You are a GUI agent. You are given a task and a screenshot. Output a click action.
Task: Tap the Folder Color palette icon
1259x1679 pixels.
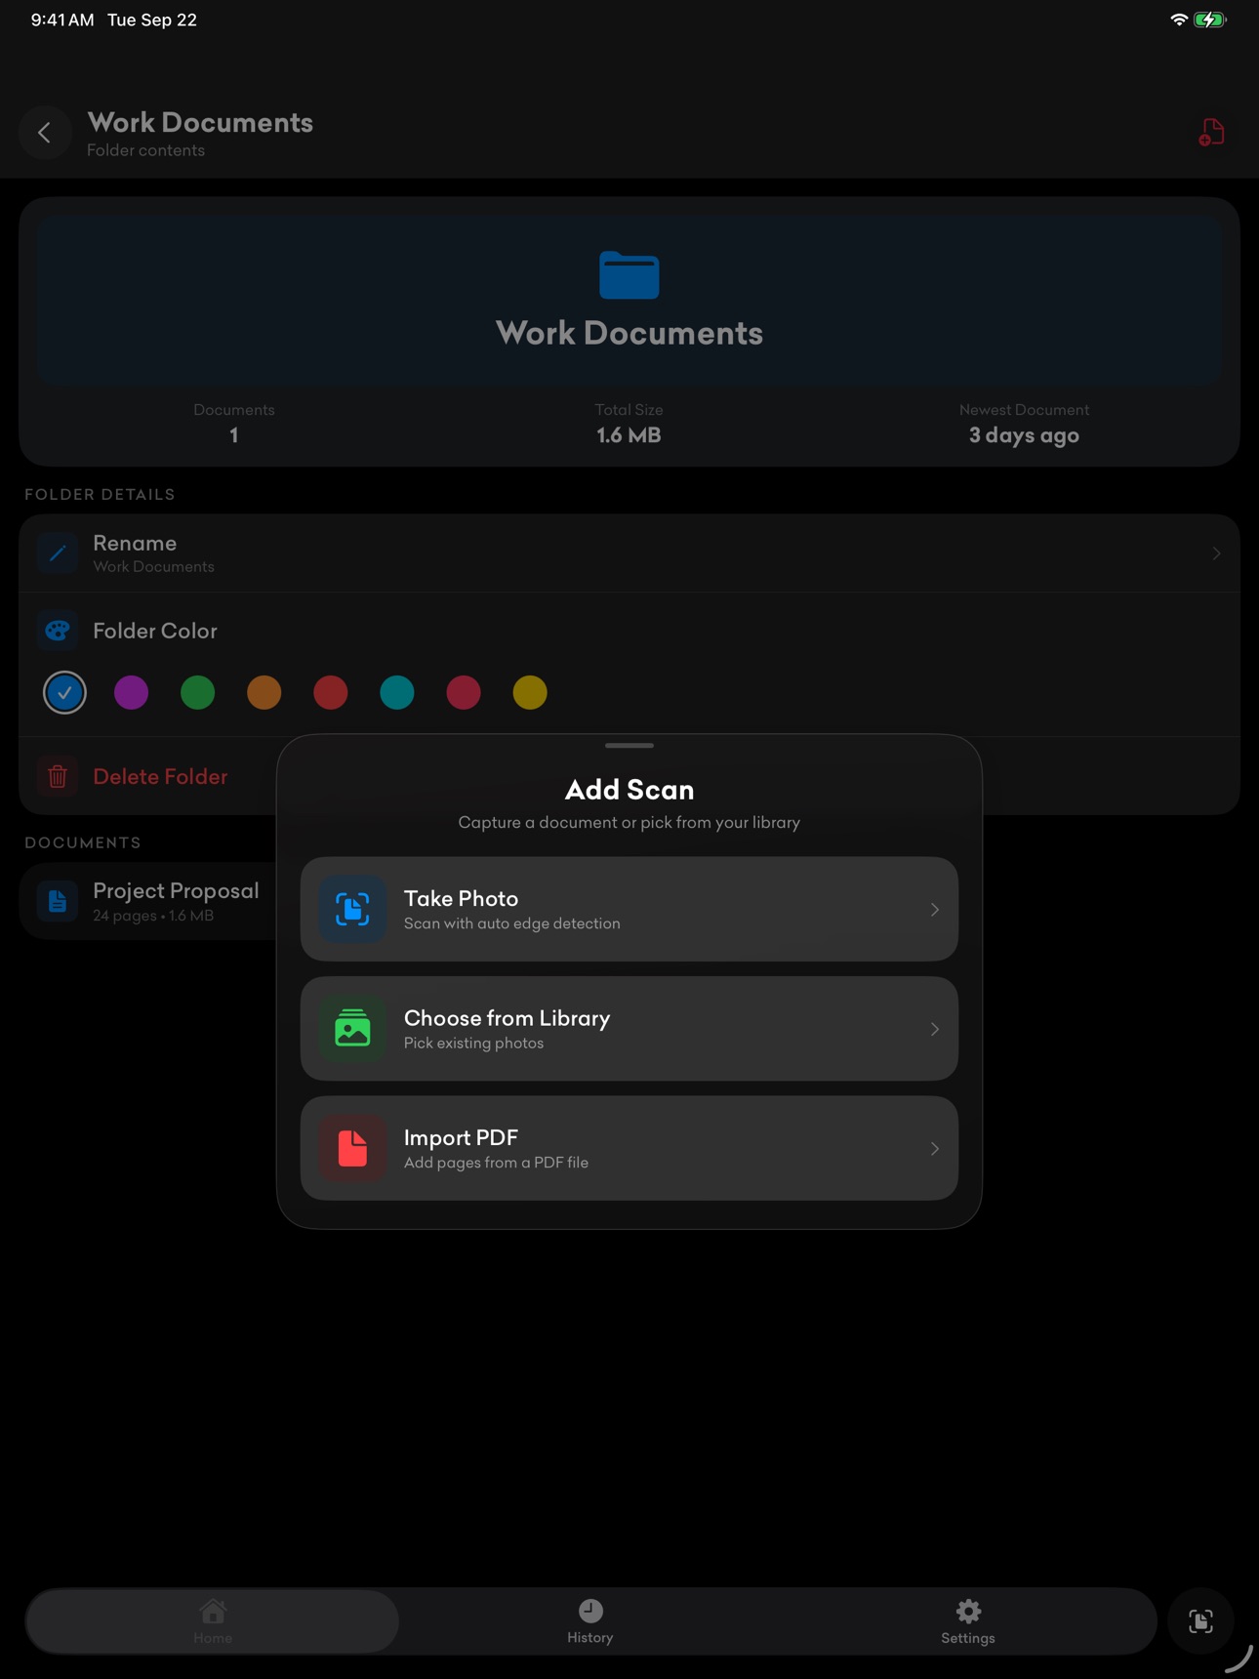pyautogui.click(x=58, y=631)
